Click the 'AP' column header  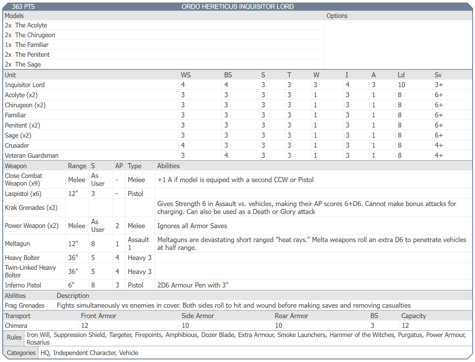click(119, 166)
